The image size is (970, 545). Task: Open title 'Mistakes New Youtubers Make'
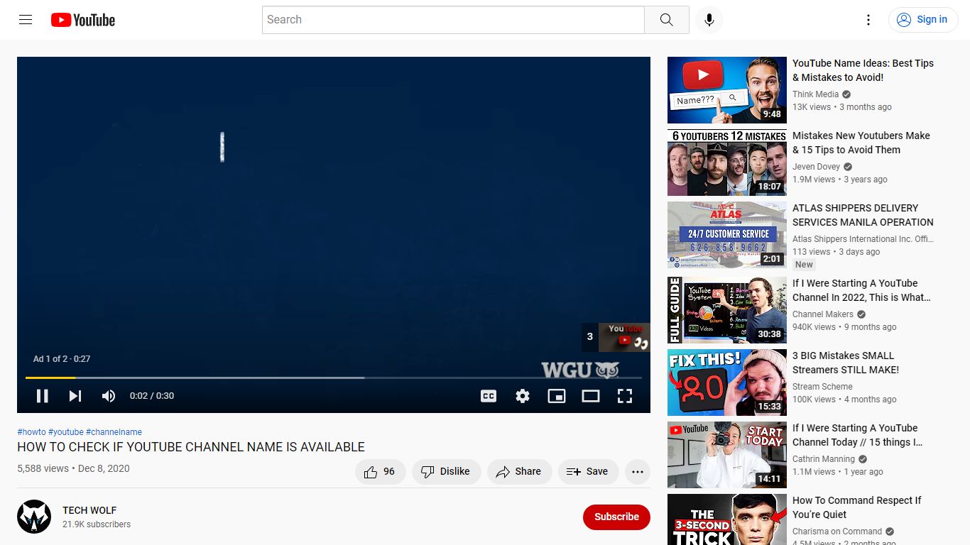861,143
